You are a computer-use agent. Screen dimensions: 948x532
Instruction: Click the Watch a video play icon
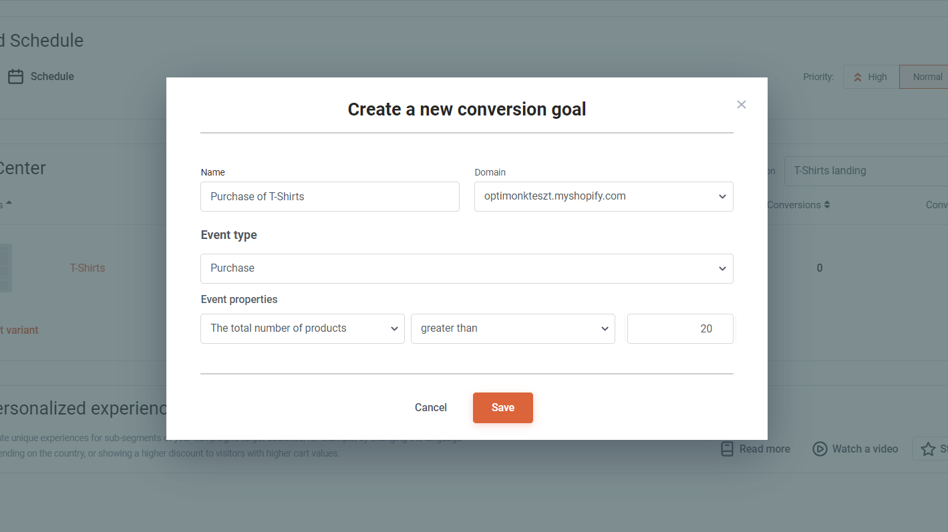pos(820,449)
